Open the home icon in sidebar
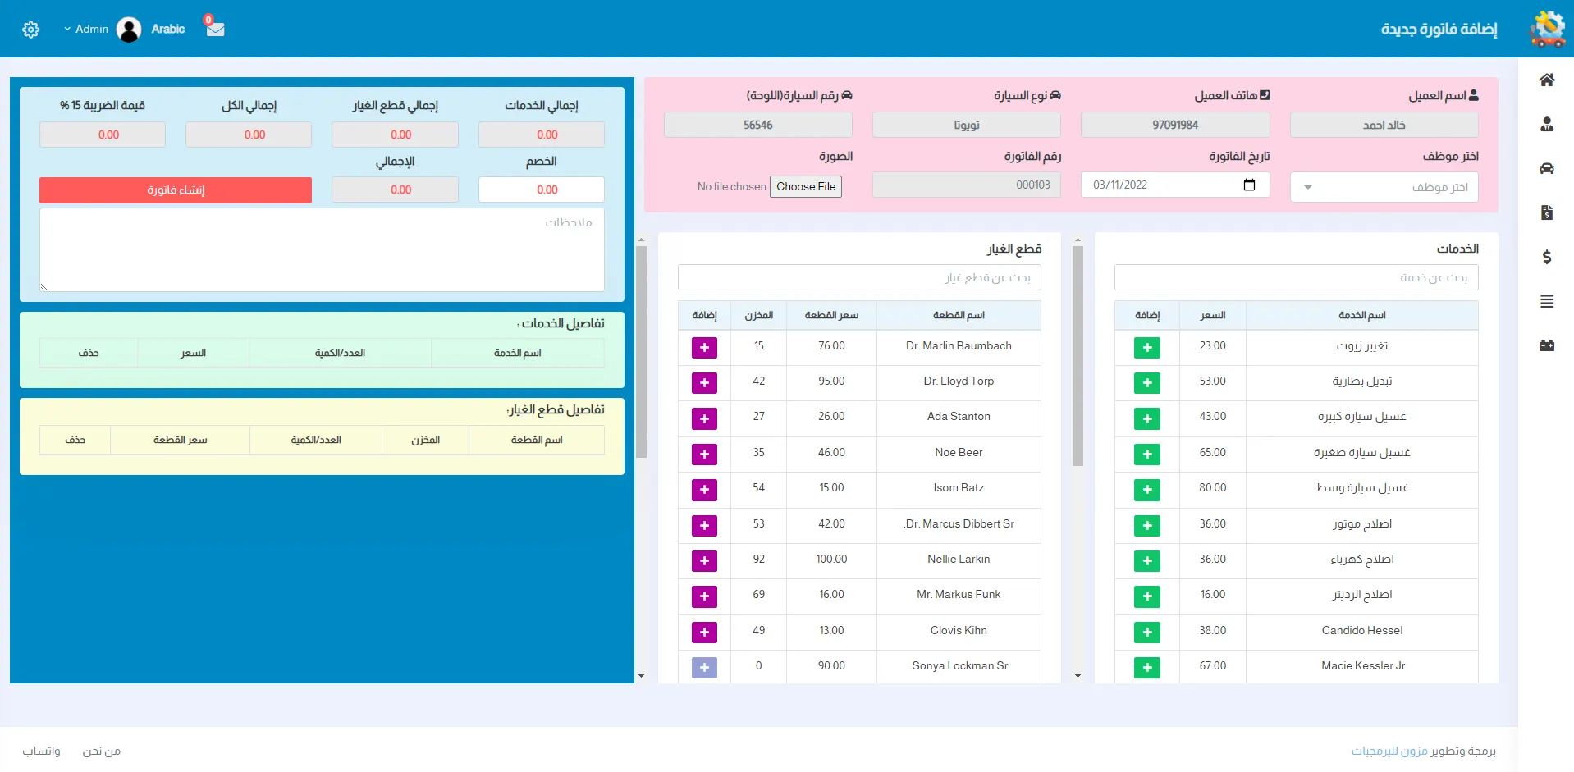This screenshot has height=772, width=1574. point(1546,80)
